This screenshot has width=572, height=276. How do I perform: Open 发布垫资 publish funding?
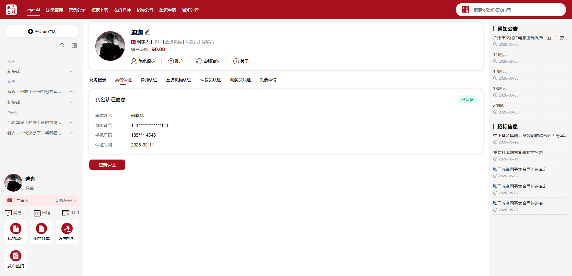tap(16, 259)
